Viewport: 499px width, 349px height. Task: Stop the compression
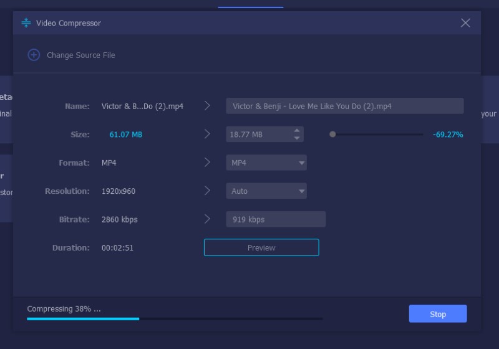438,314
